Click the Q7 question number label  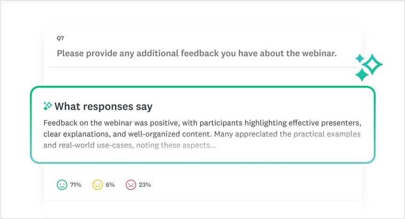[60, 38]
